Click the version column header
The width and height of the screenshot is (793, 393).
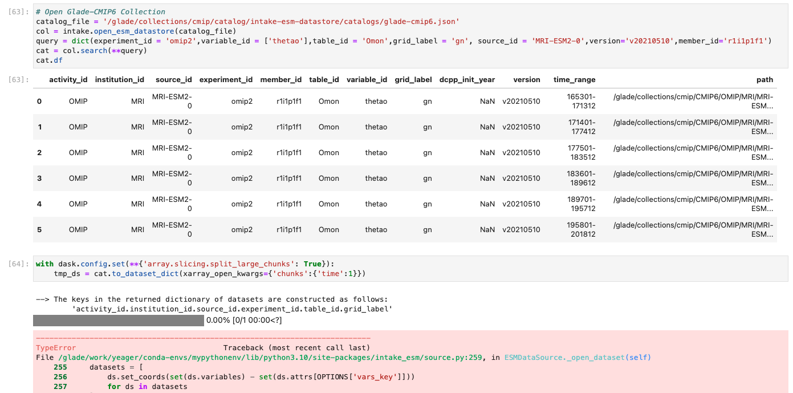tap(527, 80)
